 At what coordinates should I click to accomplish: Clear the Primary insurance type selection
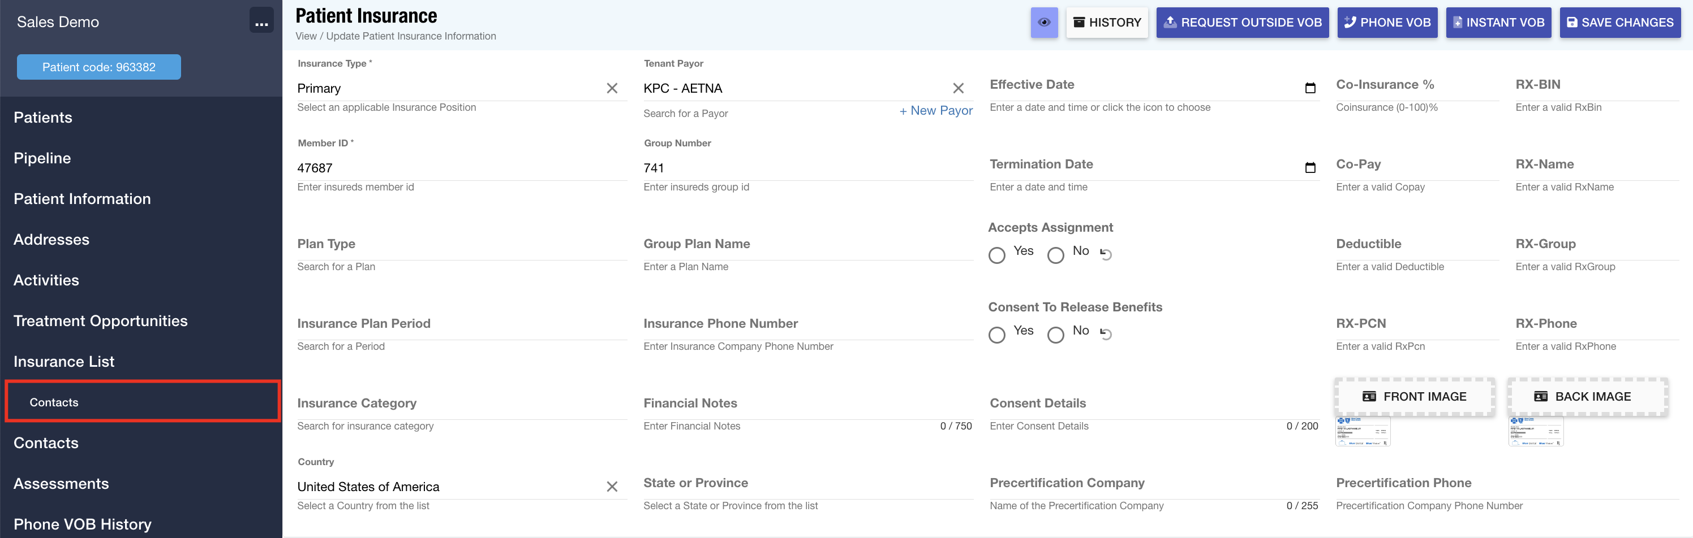coord(611,89)
